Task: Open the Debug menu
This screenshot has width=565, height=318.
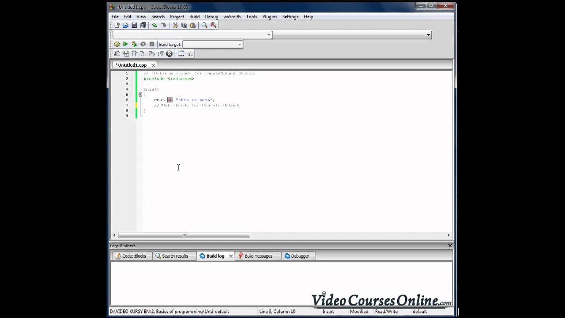Action: pos(211,17)
